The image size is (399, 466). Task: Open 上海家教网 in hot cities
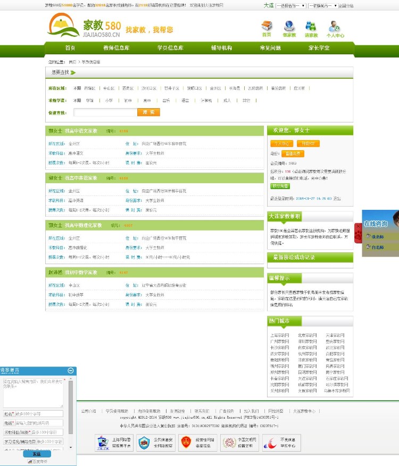coord(280,335)
